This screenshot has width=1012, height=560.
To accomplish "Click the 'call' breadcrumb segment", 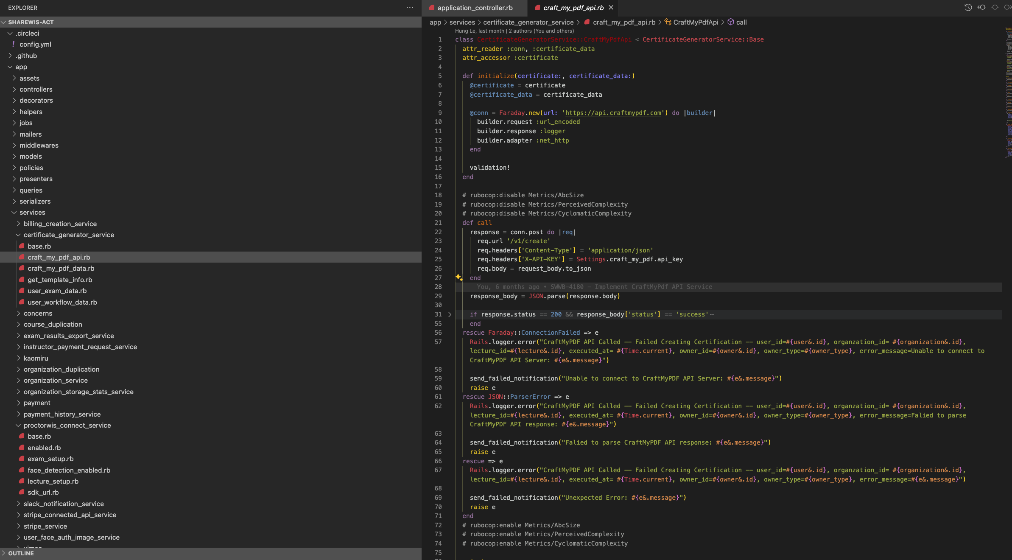I will [x=741, y=22].
